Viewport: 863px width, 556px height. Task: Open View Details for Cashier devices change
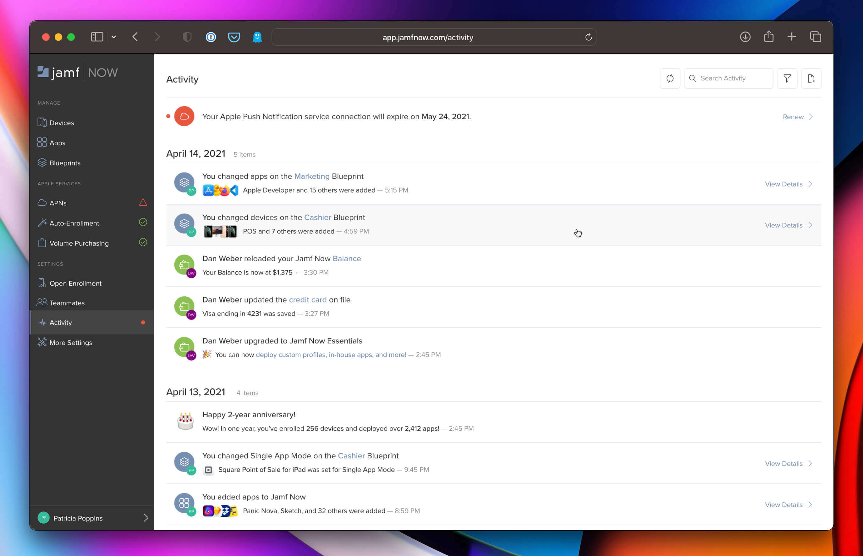tap(783, 225)
